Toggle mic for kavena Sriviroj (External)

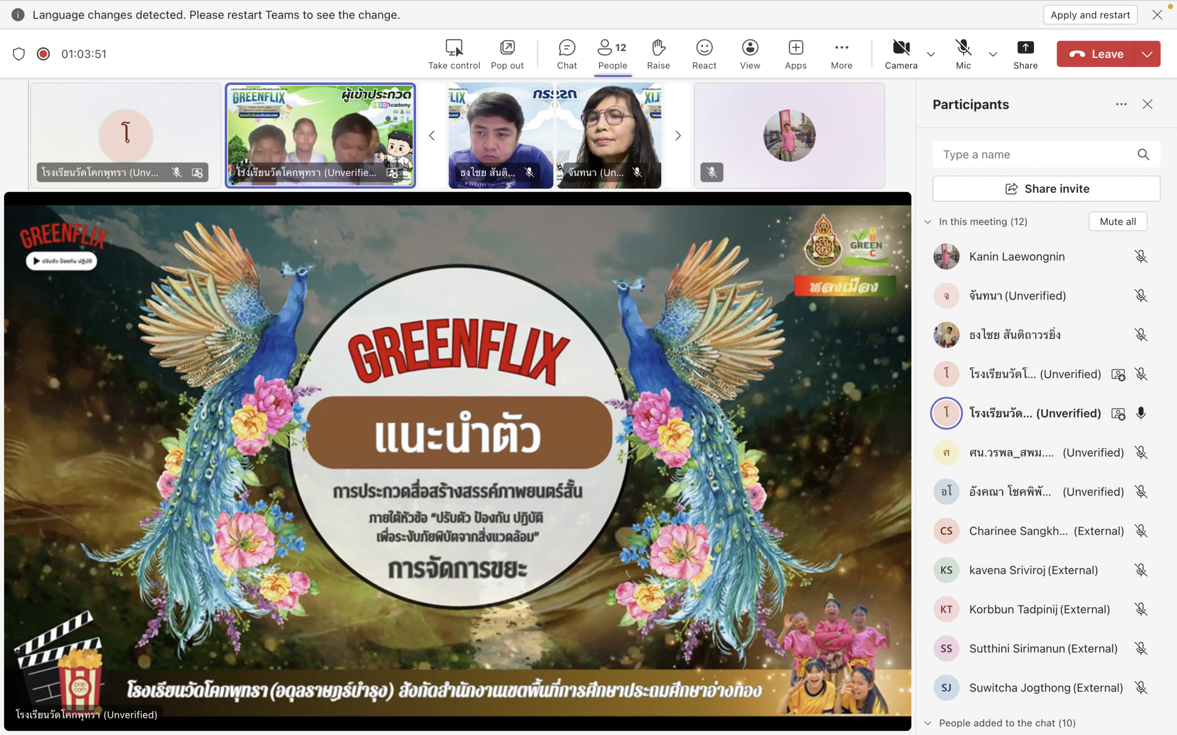[1141, 570]
